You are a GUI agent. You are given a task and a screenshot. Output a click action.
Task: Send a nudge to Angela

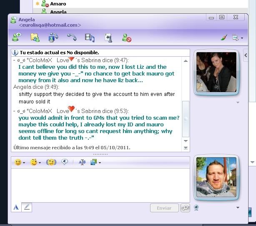point(51,162)
